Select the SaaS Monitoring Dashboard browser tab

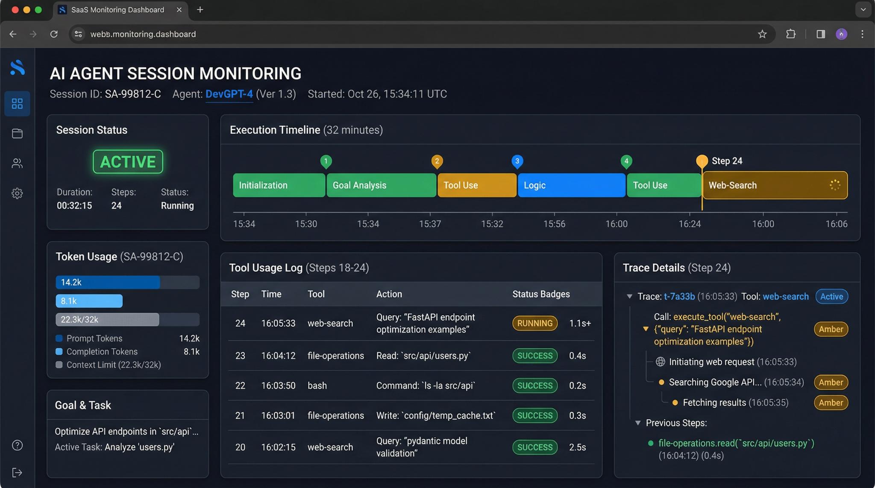pos(117,9)
